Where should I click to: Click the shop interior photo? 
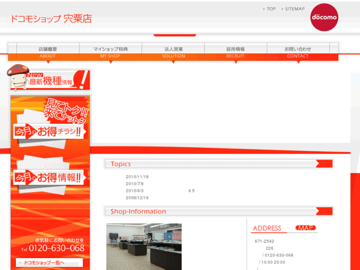point(144,247)
